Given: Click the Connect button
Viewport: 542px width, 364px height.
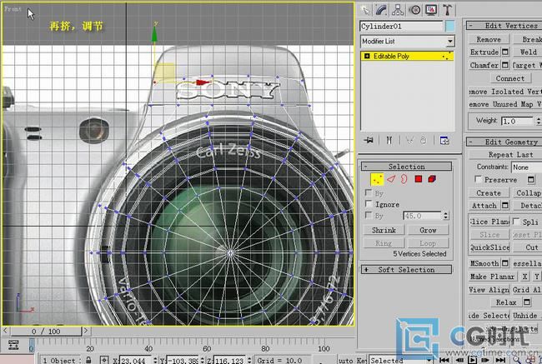Looking at the screenshot, I should [x=509, y=78].
